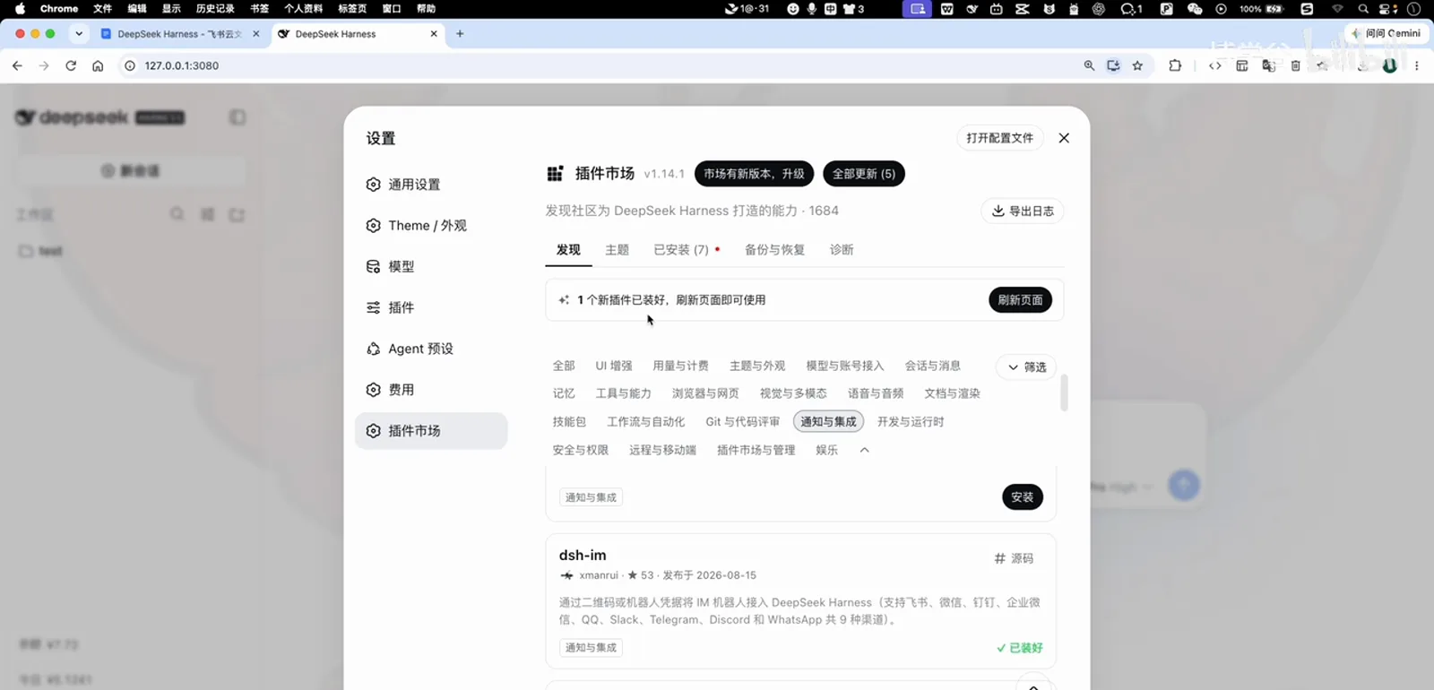
Task: Click the Chrome back arrow
Action: tap(17, 65)
